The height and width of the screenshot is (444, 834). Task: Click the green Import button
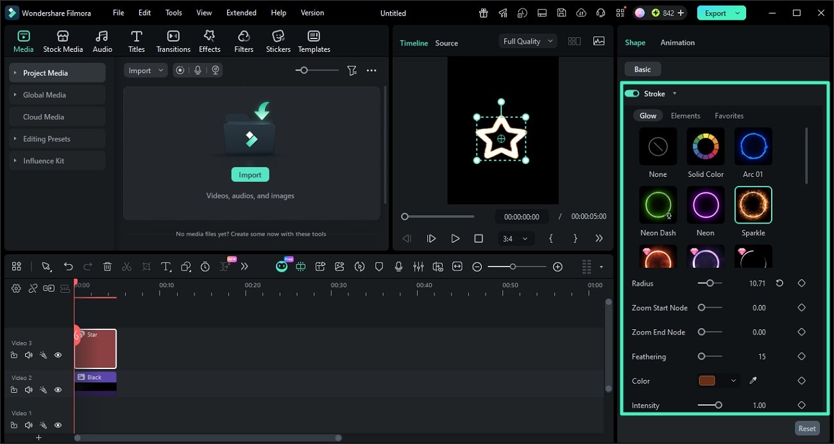[x=250, y=175]
